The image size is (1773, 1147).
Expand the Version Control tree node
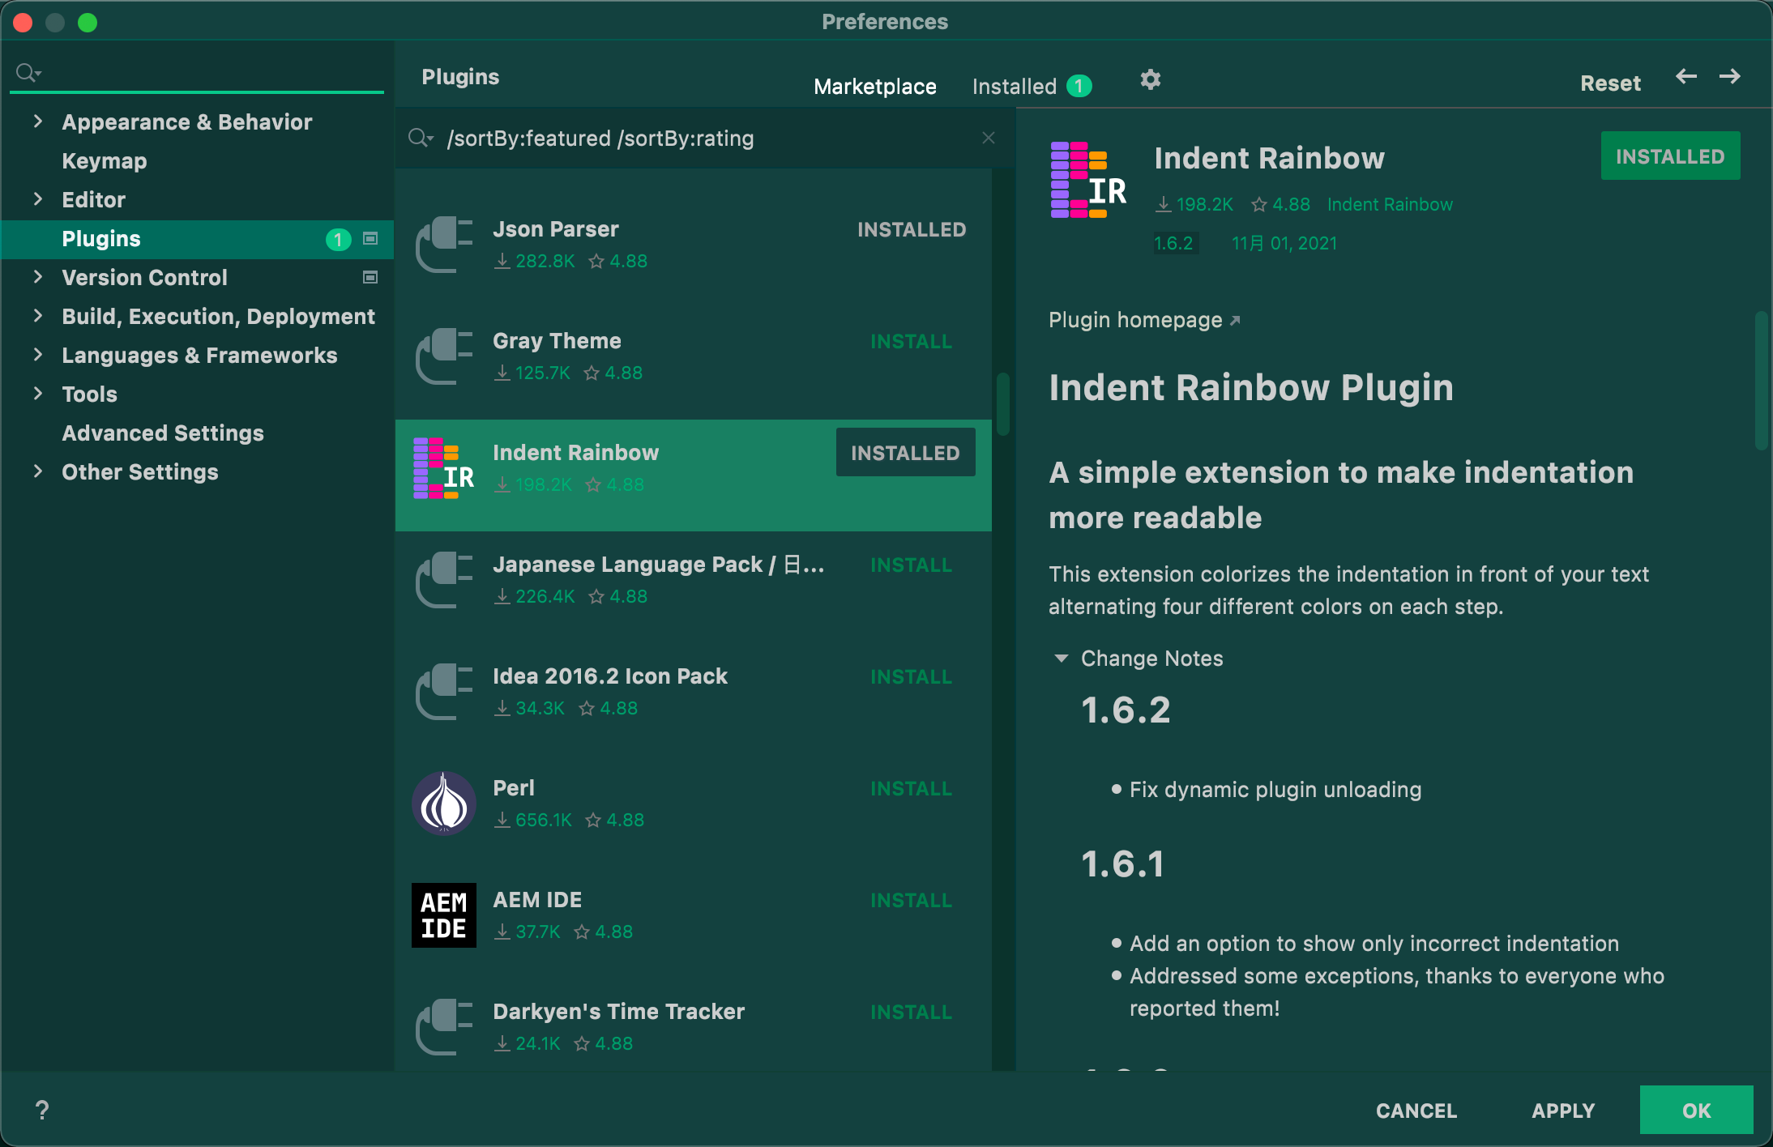point(37,277)
